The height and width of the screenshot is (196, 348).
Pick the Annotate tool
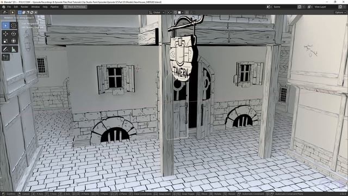(x=5, y=49)
